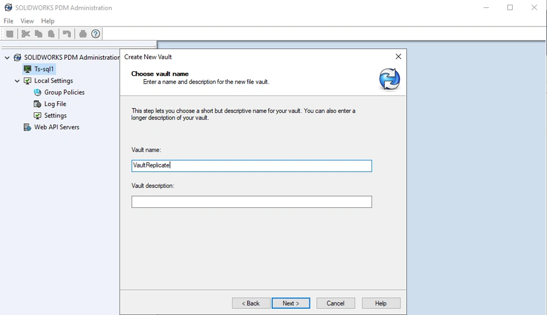
Task: Click the SOLIDWORKS PDM Administration root tree icon
Action: (x=18, y=57)
